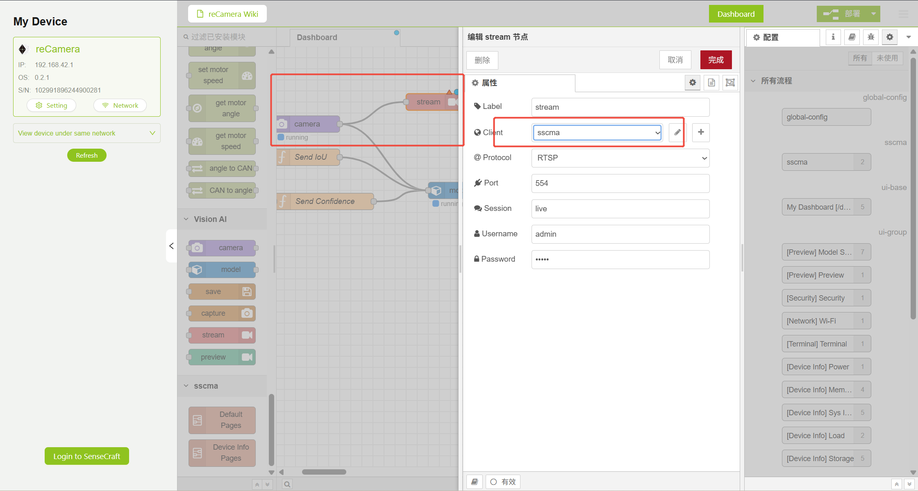
Task: Click the Port input field
Action: (620, 183)
